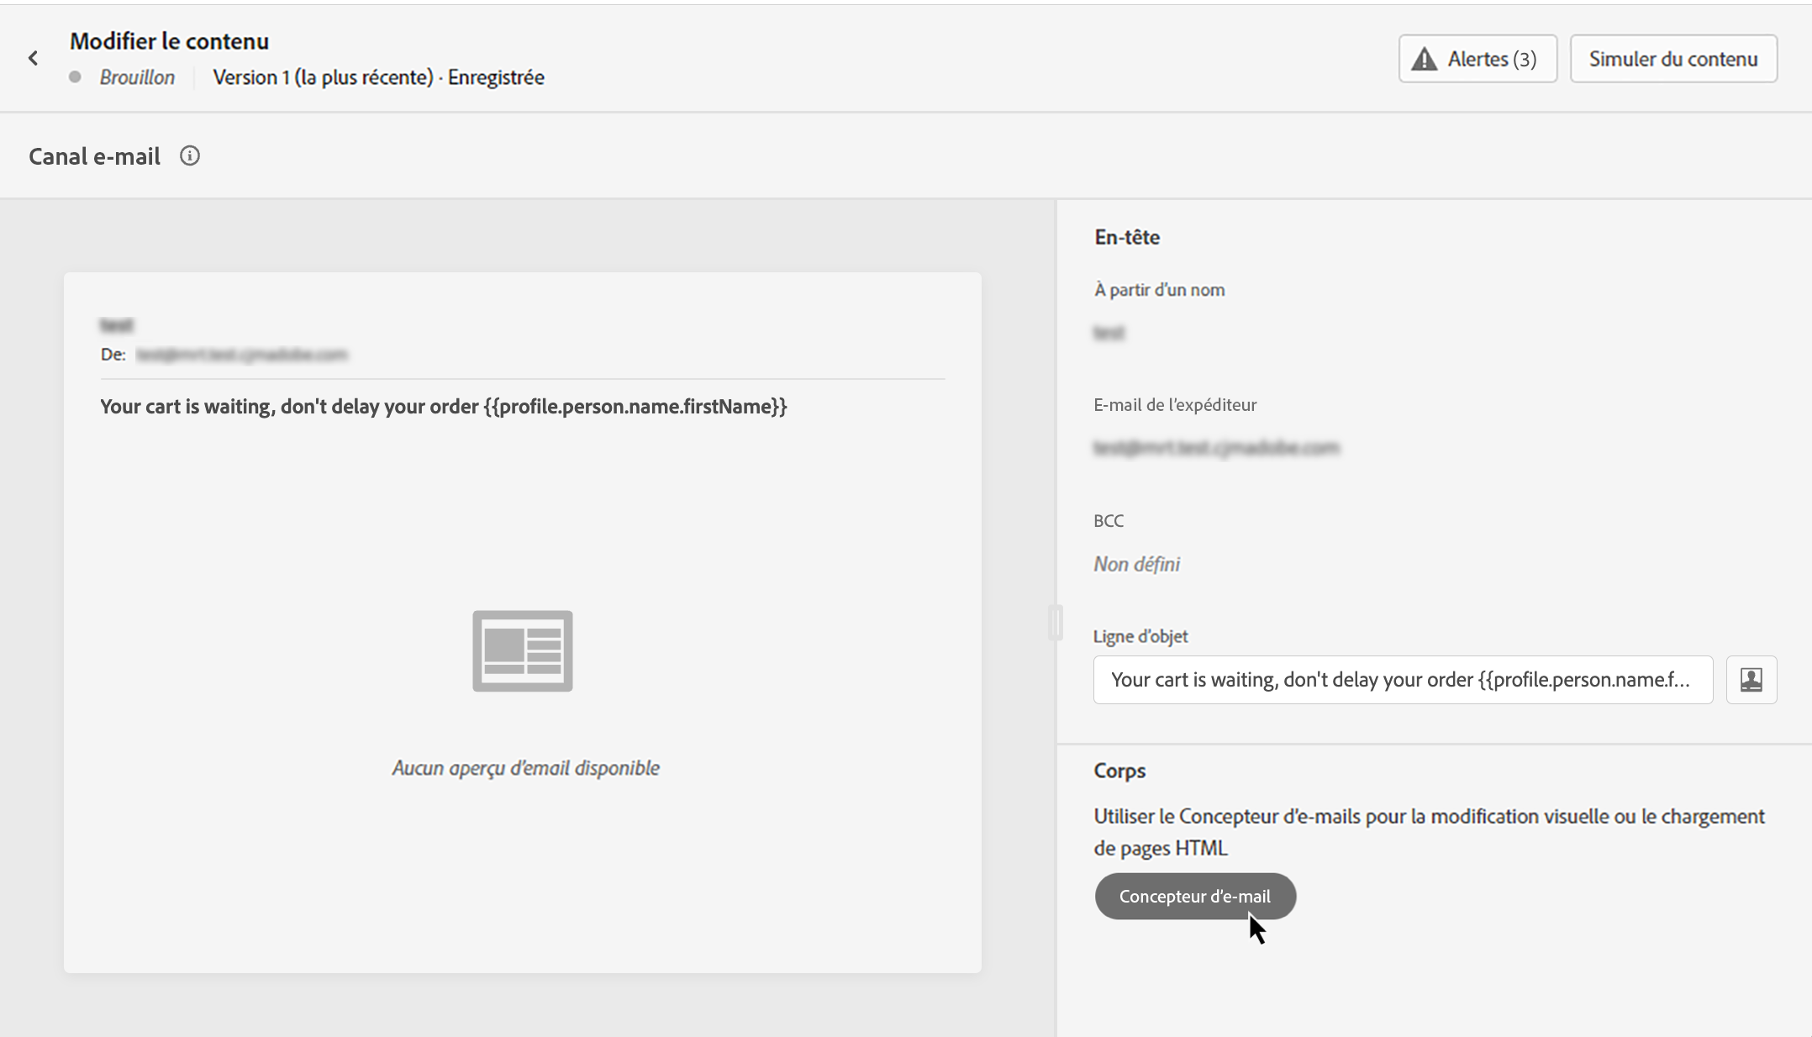Select the En-tête section heading

pos(1126,238)
